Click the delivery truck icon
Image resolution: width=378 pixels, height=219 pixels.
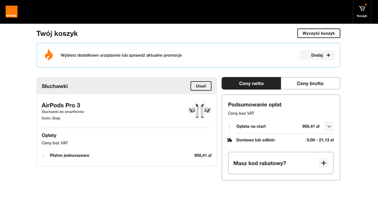coord(230,140)
